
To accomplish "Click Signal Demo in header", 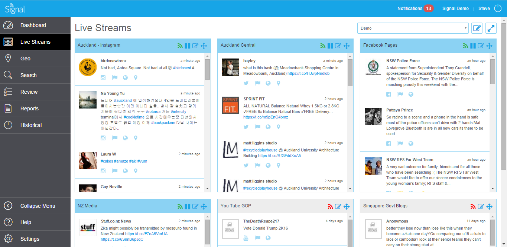I will [x=455, y=9].
